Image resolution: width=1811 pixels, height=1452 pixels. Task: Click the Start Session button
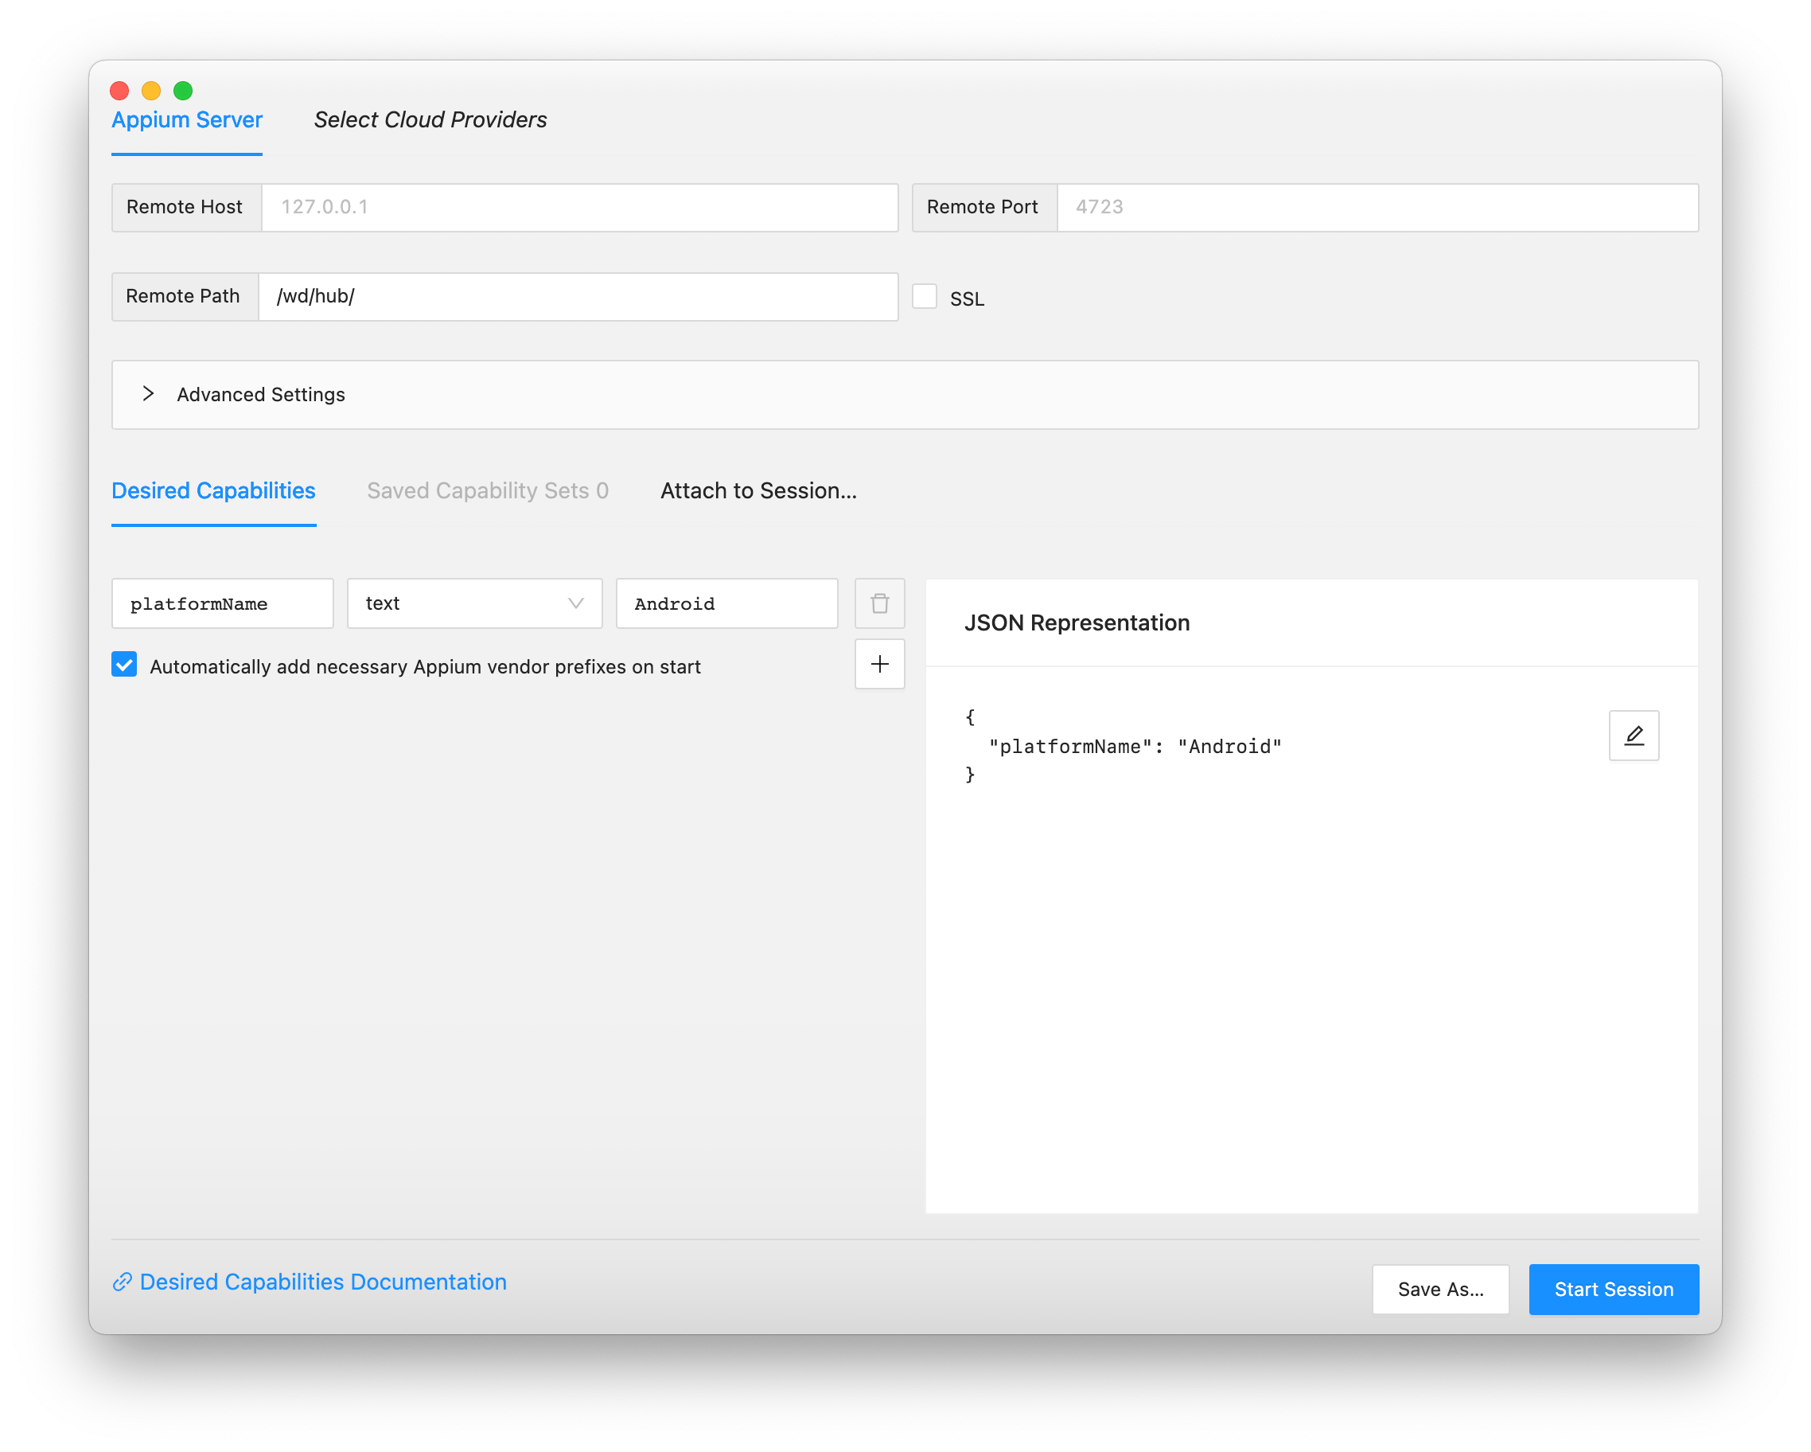[1613, 1289]
